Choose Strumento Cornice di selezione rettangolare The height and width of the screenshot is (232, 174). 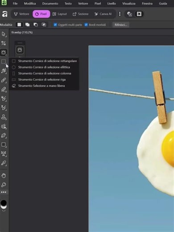[44, 61]
